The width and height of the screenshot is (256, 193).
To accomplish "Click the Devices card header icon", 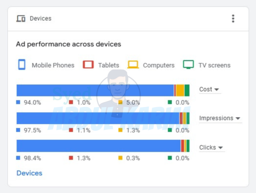I will (x=21, y=19).
